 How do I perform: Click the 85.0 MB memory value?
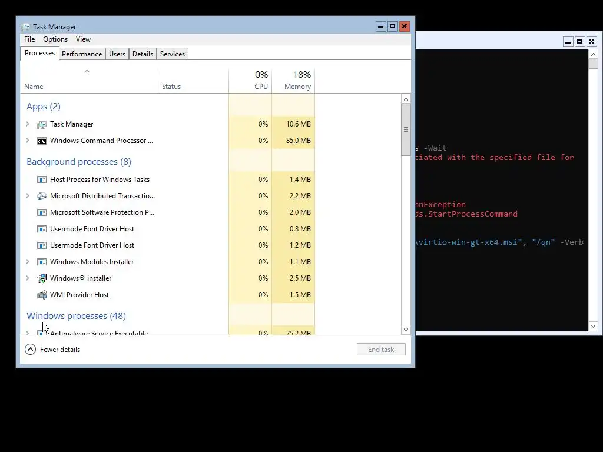[299, 141]
